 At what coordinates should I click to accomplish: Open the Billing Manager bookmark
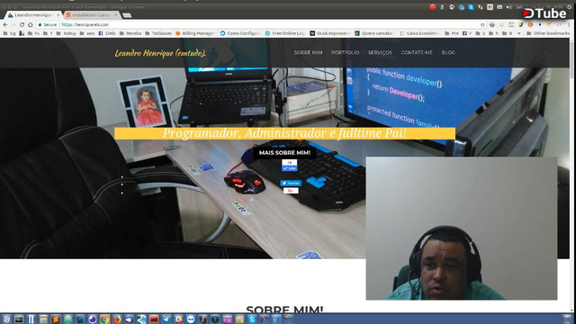click(195, 33)
